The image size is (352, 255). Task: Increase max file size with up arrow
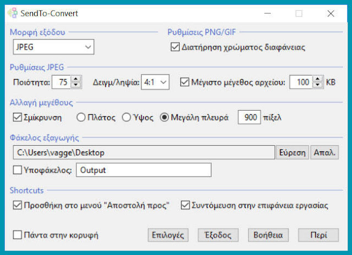point(318,79)
